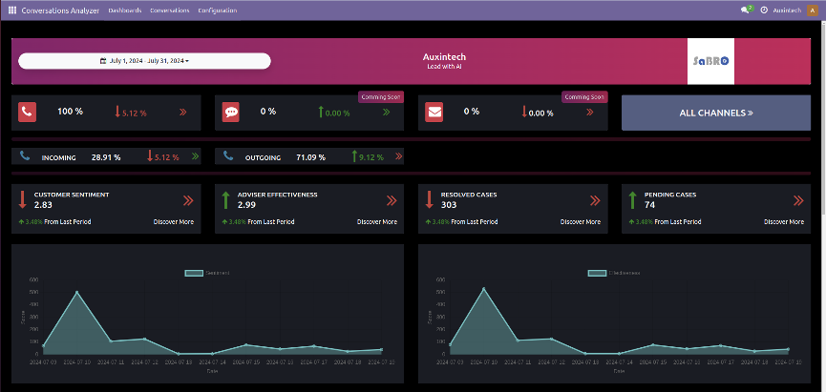The height and width of the screenshot is (392, 826).
Task: Open Incoming calls double-chevron
Action: pyautogui.click(x=195, y=156)
